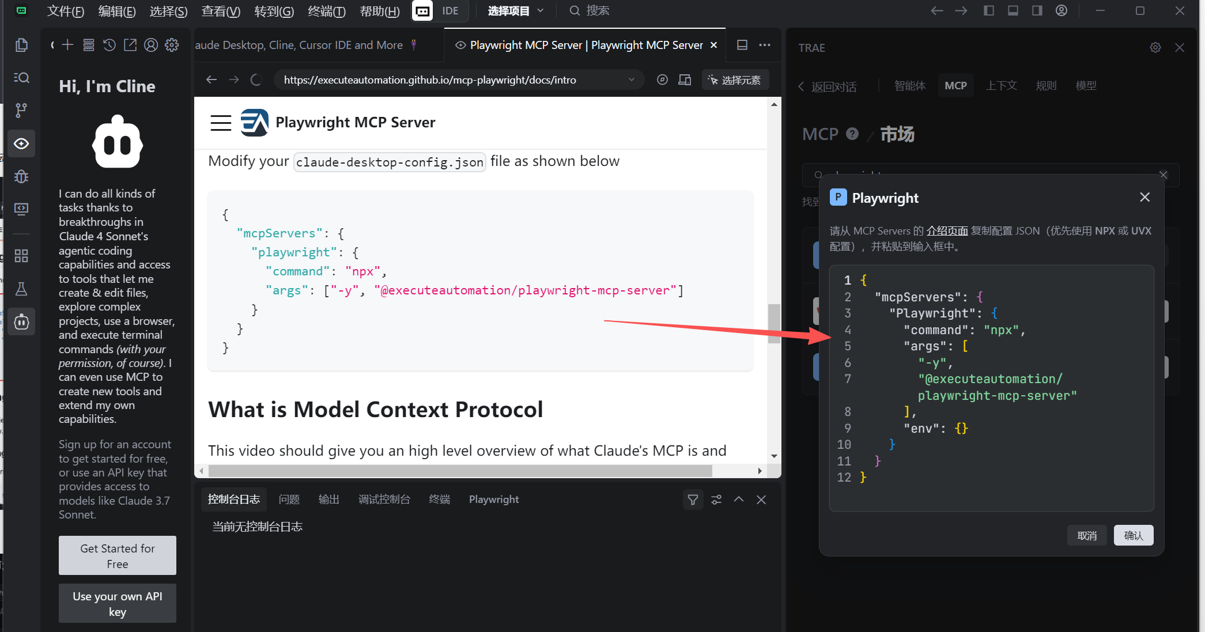Click the device emulation icon in browser toolbar
The height and width of the screenshot is (632, 1205).
click(x=685, y=80)
